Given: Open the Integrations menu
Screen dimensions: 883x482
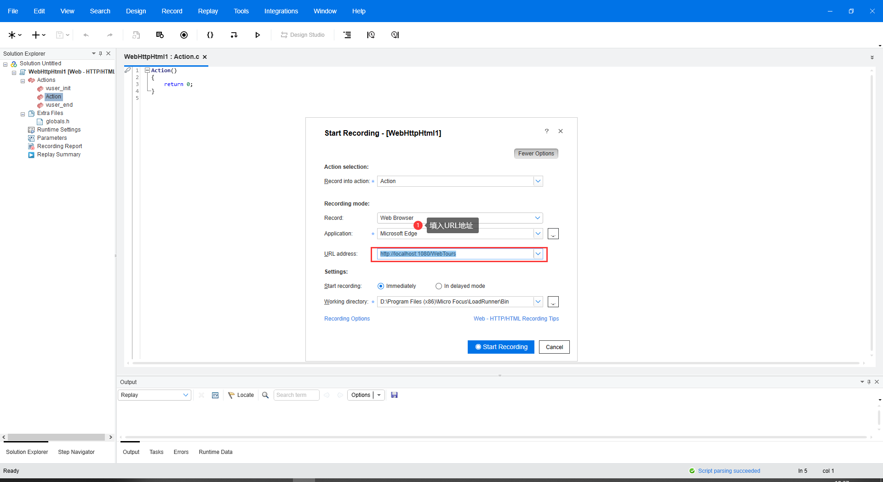Looking at the screenshot, I should coord(281,11).
